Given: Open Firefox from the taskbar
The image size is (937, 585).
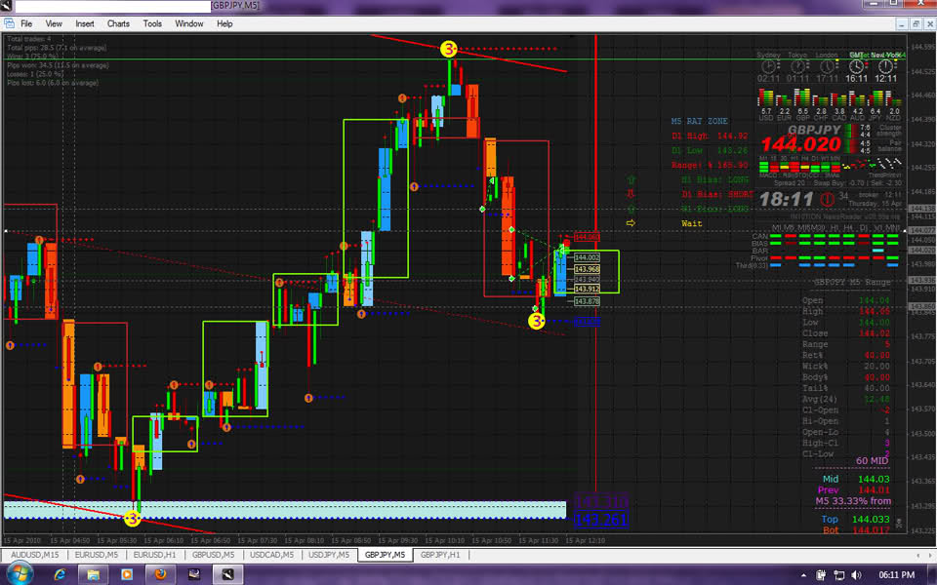Looking at the screenshot, I should pos(160,574).
